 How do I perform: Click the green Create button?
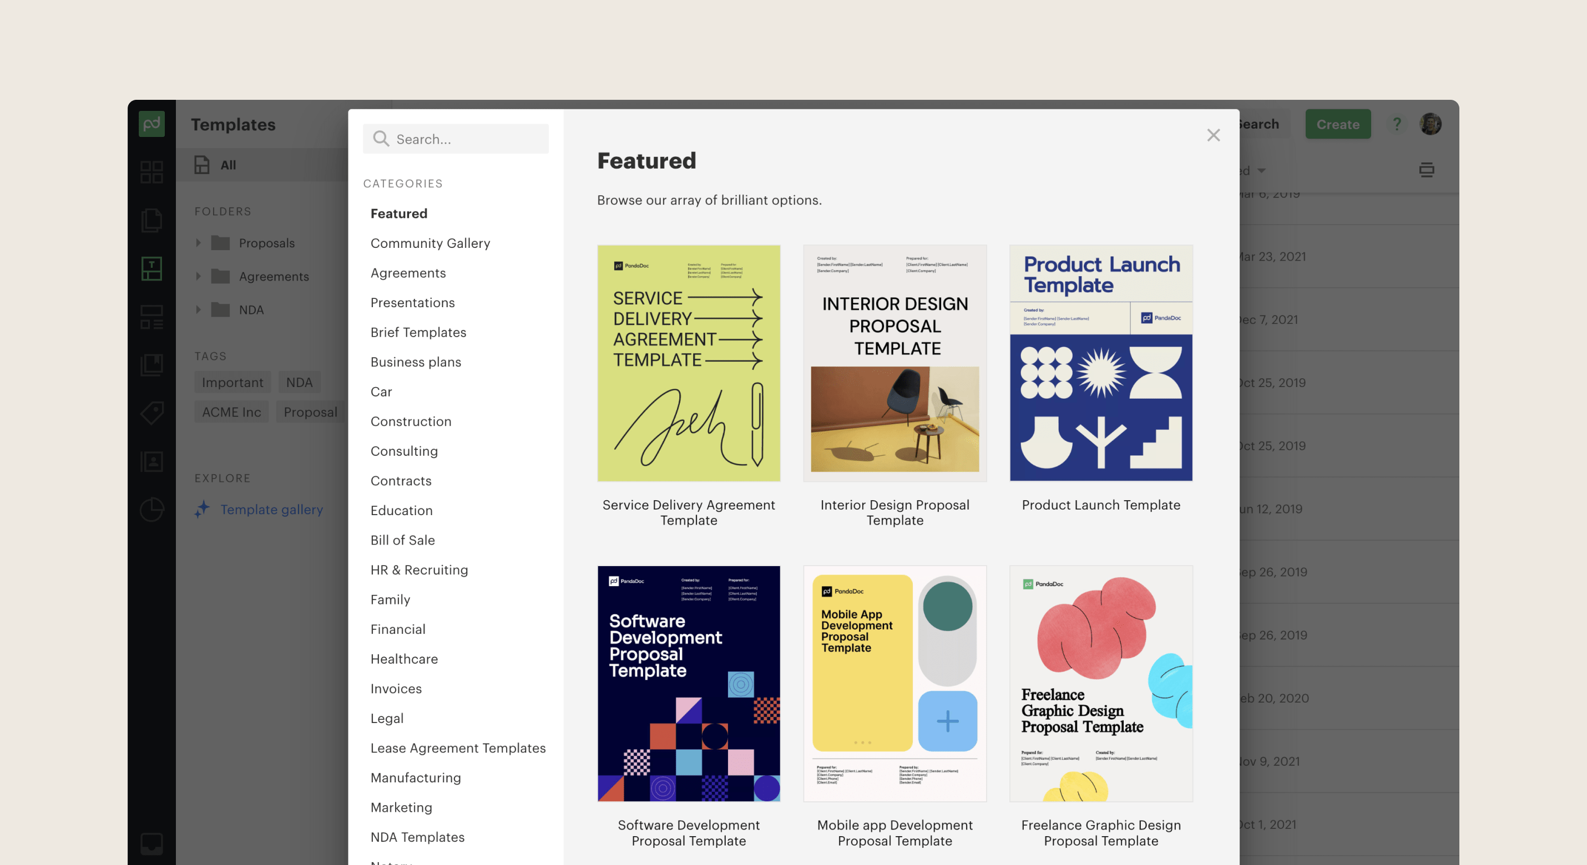coord(1338,124)
